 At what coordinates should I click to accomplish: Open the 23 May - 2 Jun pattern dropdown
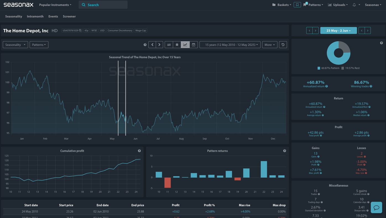tap(338, 31)
